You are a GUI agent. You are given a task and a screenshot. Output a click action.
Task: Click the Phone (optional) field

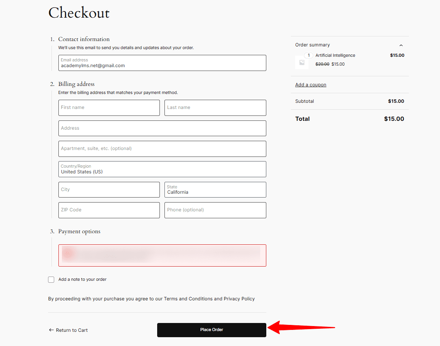coord(215,210)
